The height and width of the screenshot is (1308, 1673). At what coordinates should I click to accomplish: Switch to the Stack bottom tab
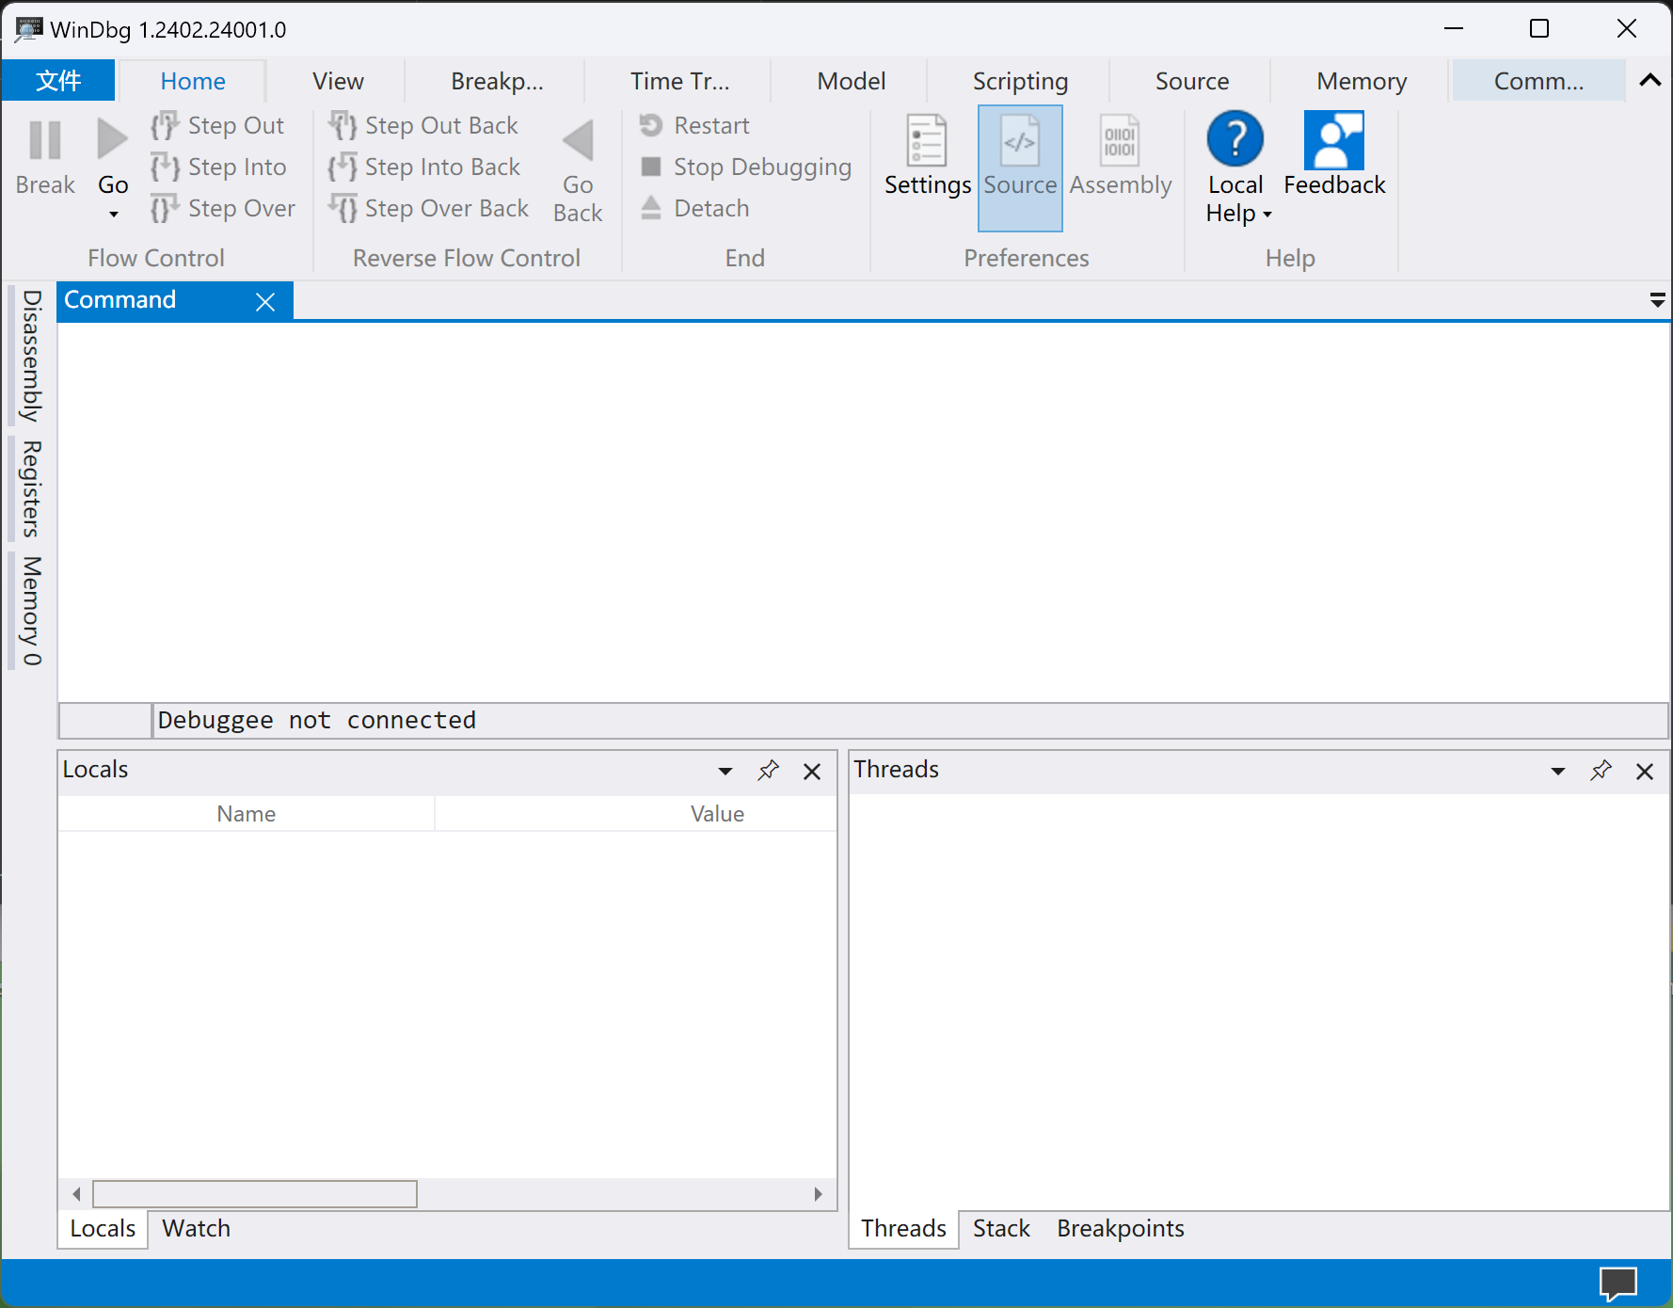pos(1001,1228)
